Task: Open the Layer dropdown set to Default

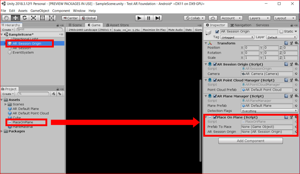Action: 281,37
